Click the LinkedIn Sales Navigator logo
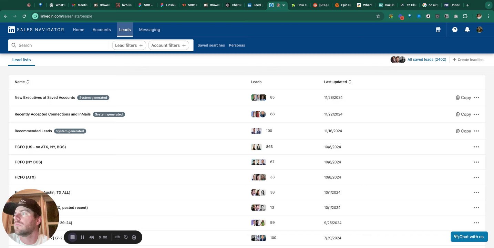Image resolution: width=494 pixels, height=248 pixels. [x=36, y=30]
